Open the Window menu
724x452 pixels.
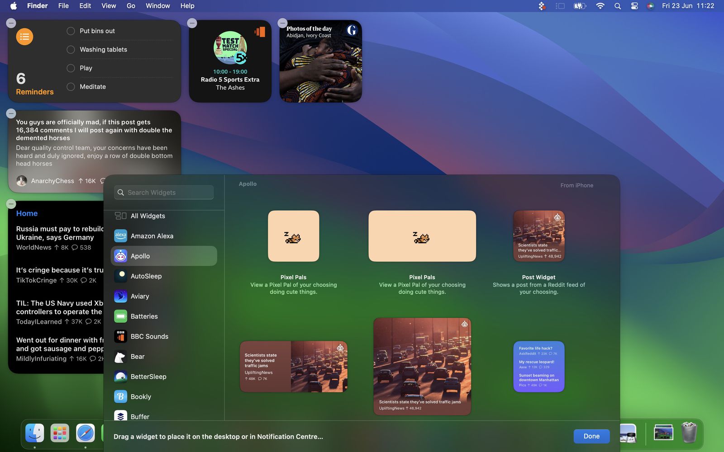157,6
